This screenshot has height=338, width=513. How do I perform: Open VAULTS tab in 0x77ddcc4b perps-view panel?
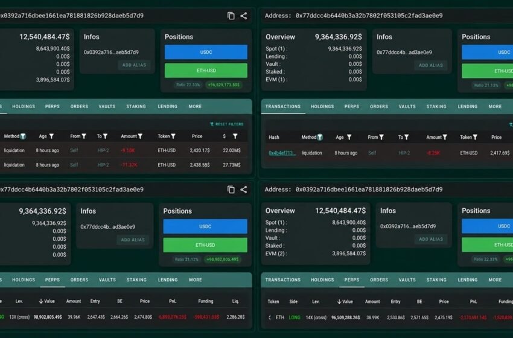[x=107, y=280]
